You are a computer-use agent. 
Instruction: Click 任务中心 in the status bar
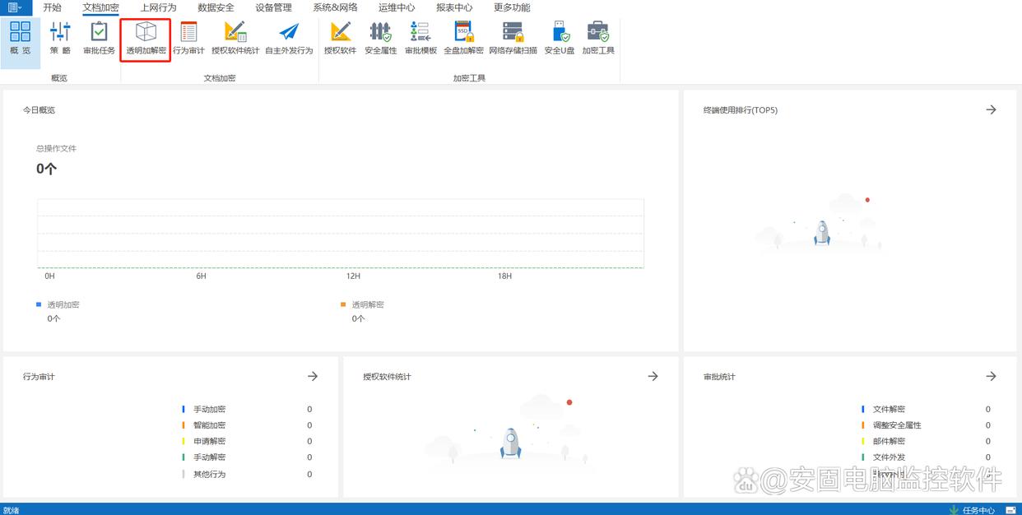[x=973, y=510]
